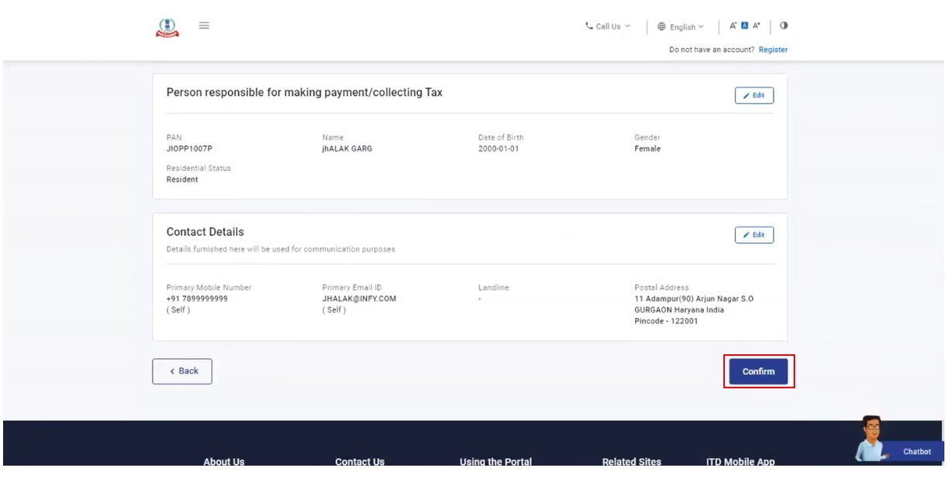Viewport: 949px width, 485px height.
Task: Open the Chatbot assistant avatar
Action: 872,438
